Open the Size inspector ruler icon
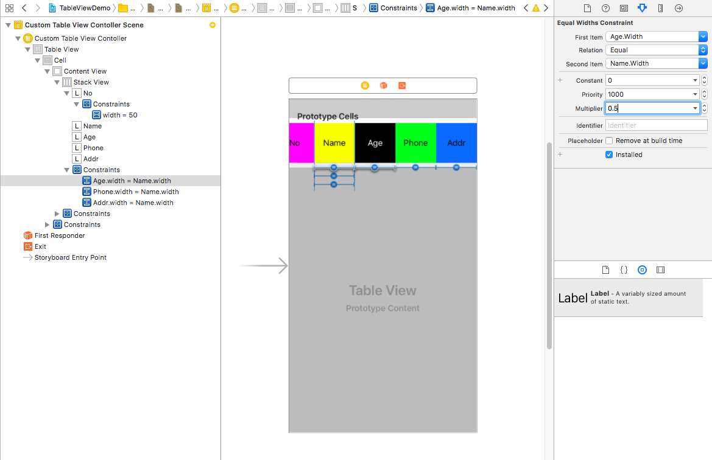This screenshot has height=460, width=712. pos(660,9)
